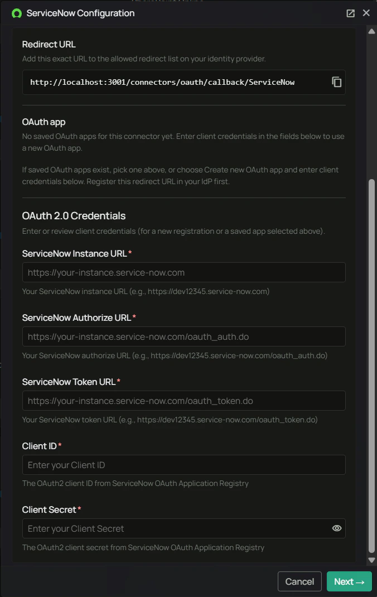Click the Client Secret label
The image size is (377, 597).
point(49,510)
